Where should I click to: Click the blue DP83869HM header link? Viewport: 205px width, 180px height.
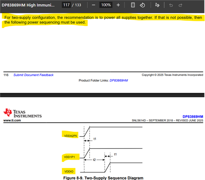193,117
